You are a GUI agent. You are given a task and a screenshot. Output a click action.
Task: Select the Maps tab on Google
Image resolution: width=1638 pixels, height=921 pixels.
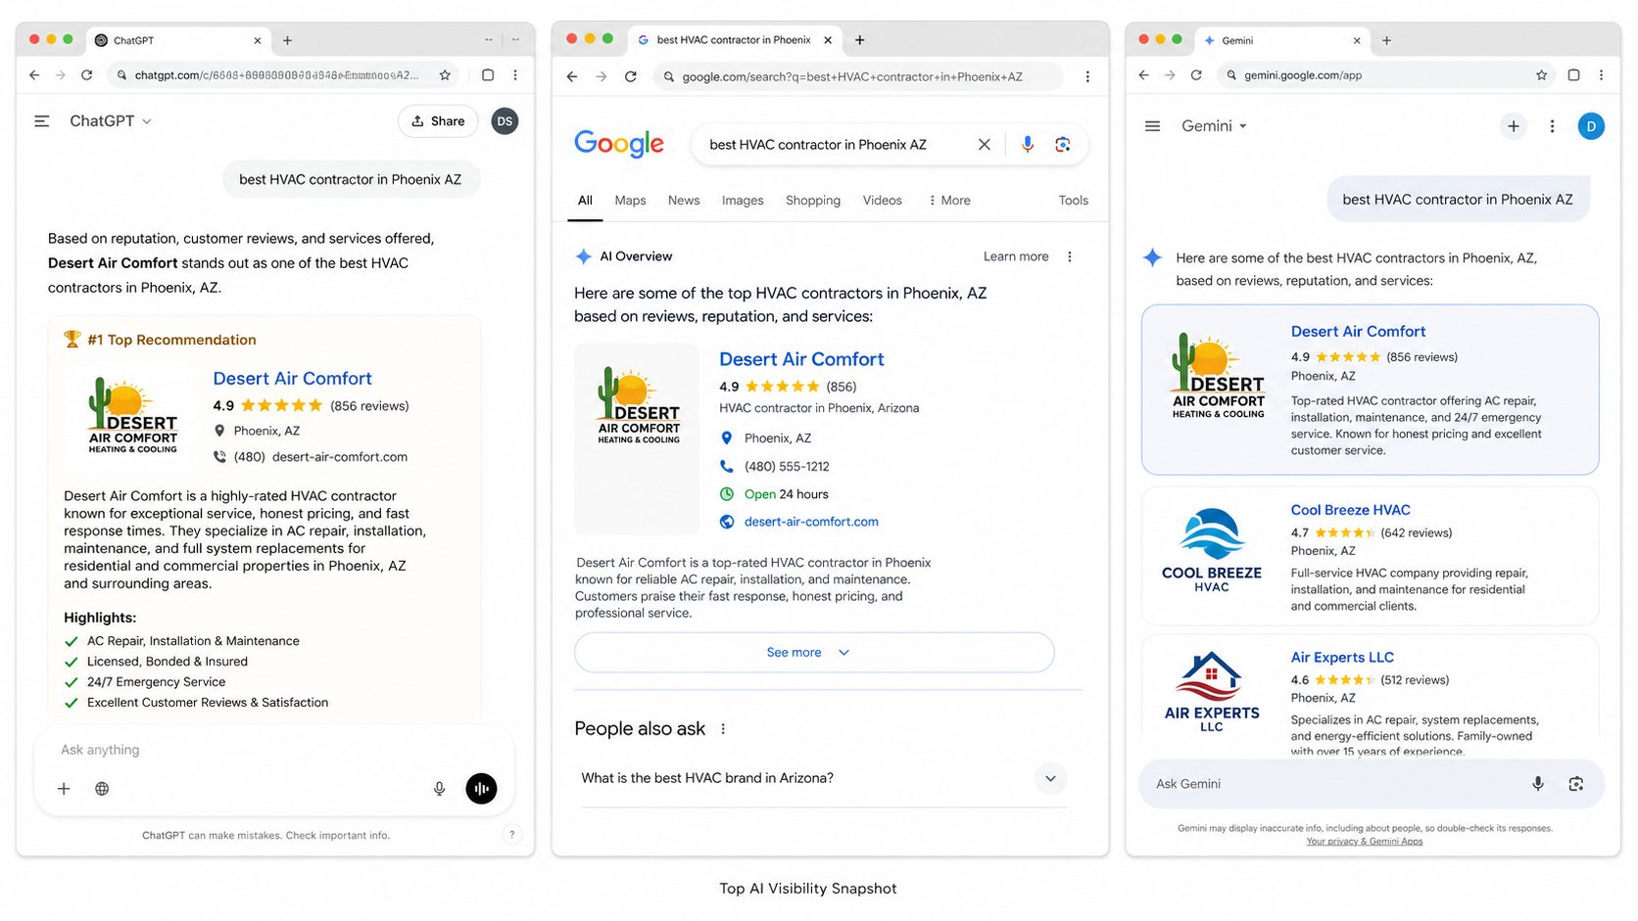pos(630,200)
